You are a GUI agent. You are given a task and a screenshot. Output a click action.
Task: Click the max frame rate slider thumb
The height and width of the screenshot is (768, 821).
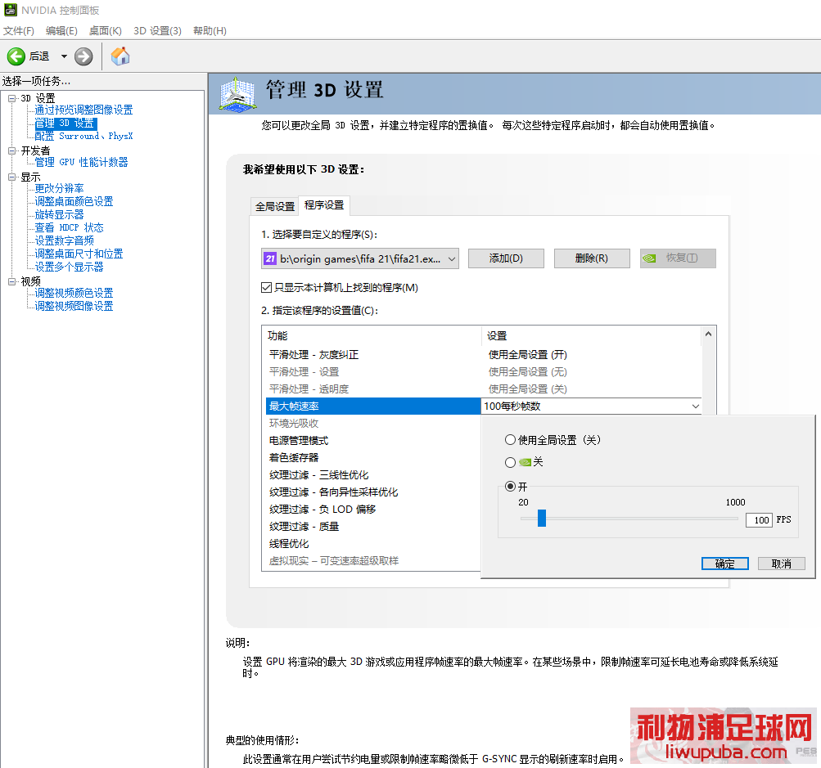pos(542,519)
